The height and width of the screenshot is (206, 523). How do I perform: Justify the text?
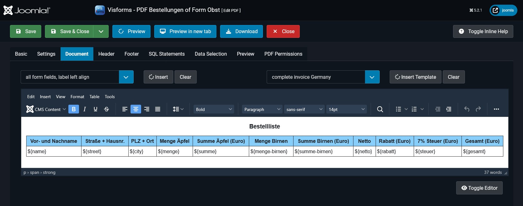pyautogui.click(x=158, y=109)
